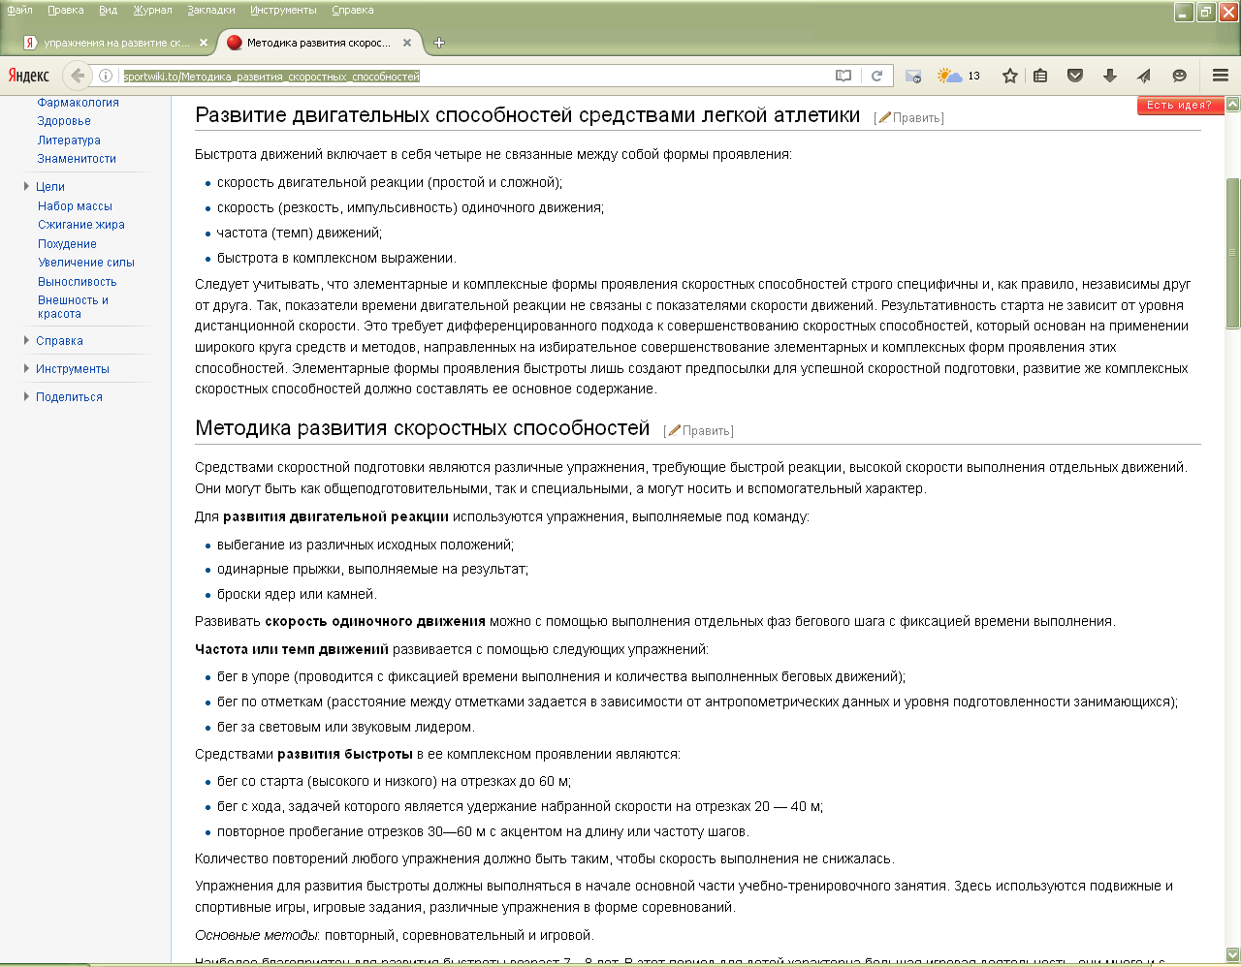The image size is (1241, 967).
Task: Open the Инструменты menu
Action: [x=283, y=10]
